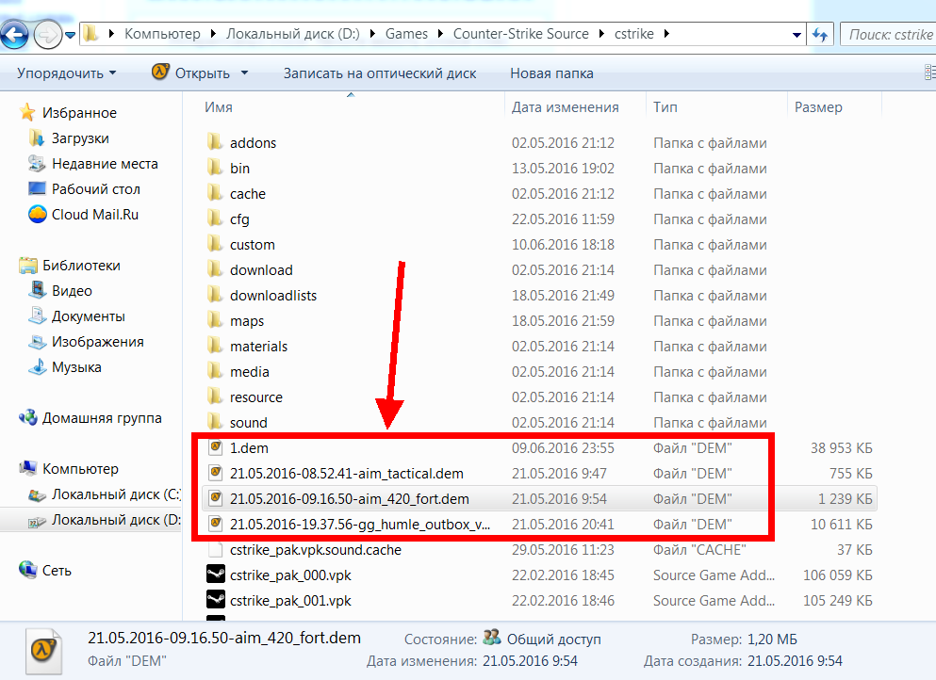Click the cstrike breadcrumb segment

[634, 34]
